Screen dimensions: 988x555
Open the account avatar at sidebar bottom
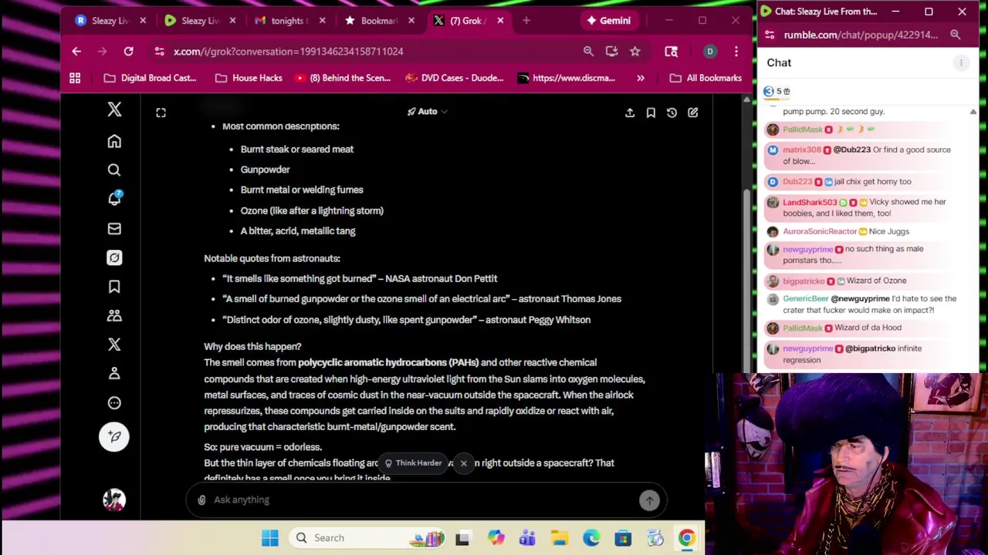pyautogui.click(x=114, y=499)
